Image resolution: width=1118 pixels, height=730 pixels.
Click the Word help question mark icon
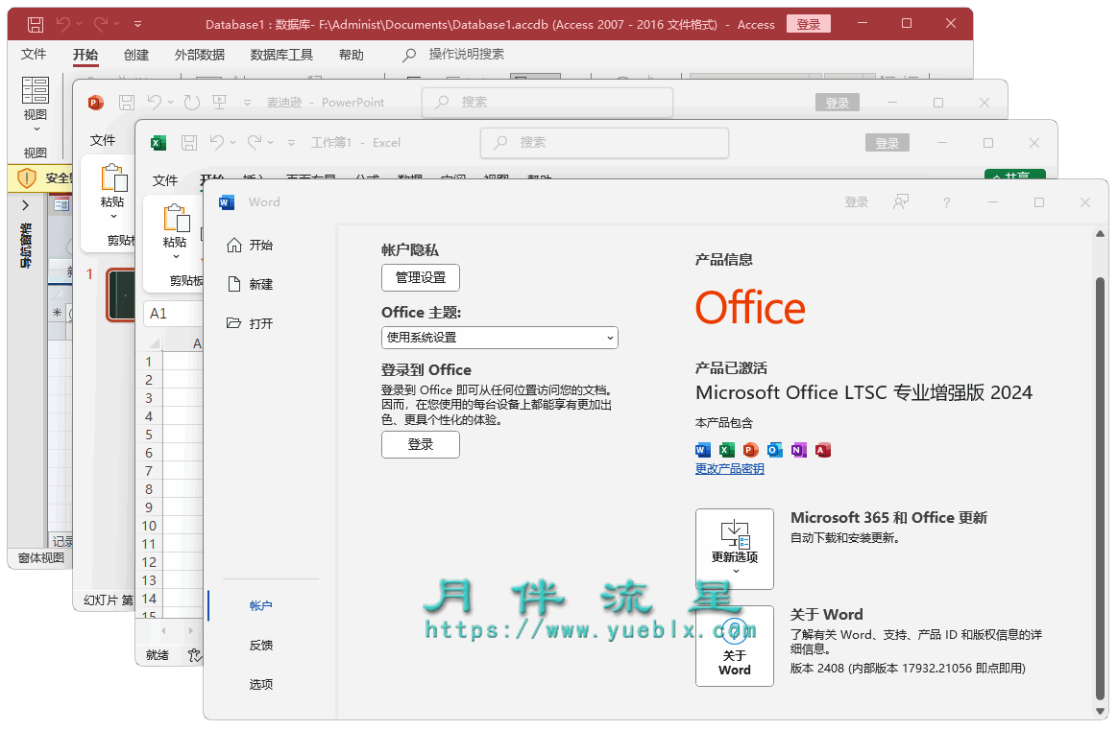(947, 203)
